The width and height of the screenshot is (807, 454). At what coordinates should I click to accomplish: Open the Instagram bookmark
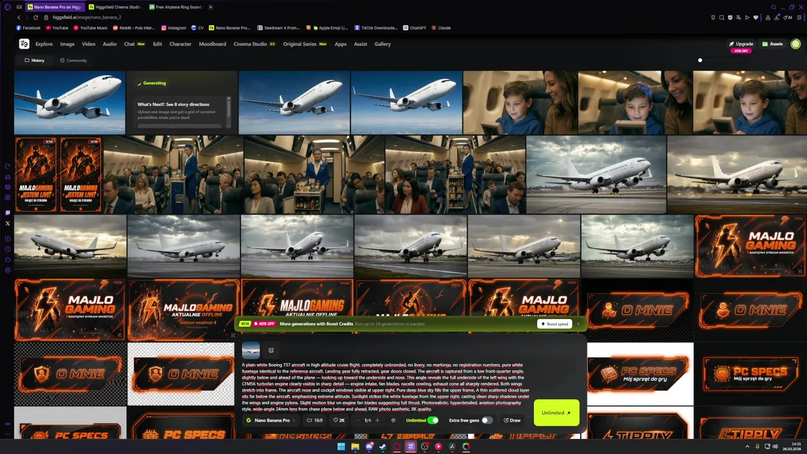[x=174, y=28]
